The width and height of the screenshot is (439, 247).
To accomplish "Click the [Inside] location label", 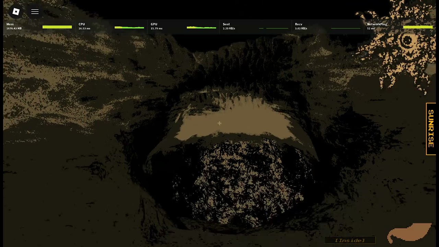I will point(350,240).
